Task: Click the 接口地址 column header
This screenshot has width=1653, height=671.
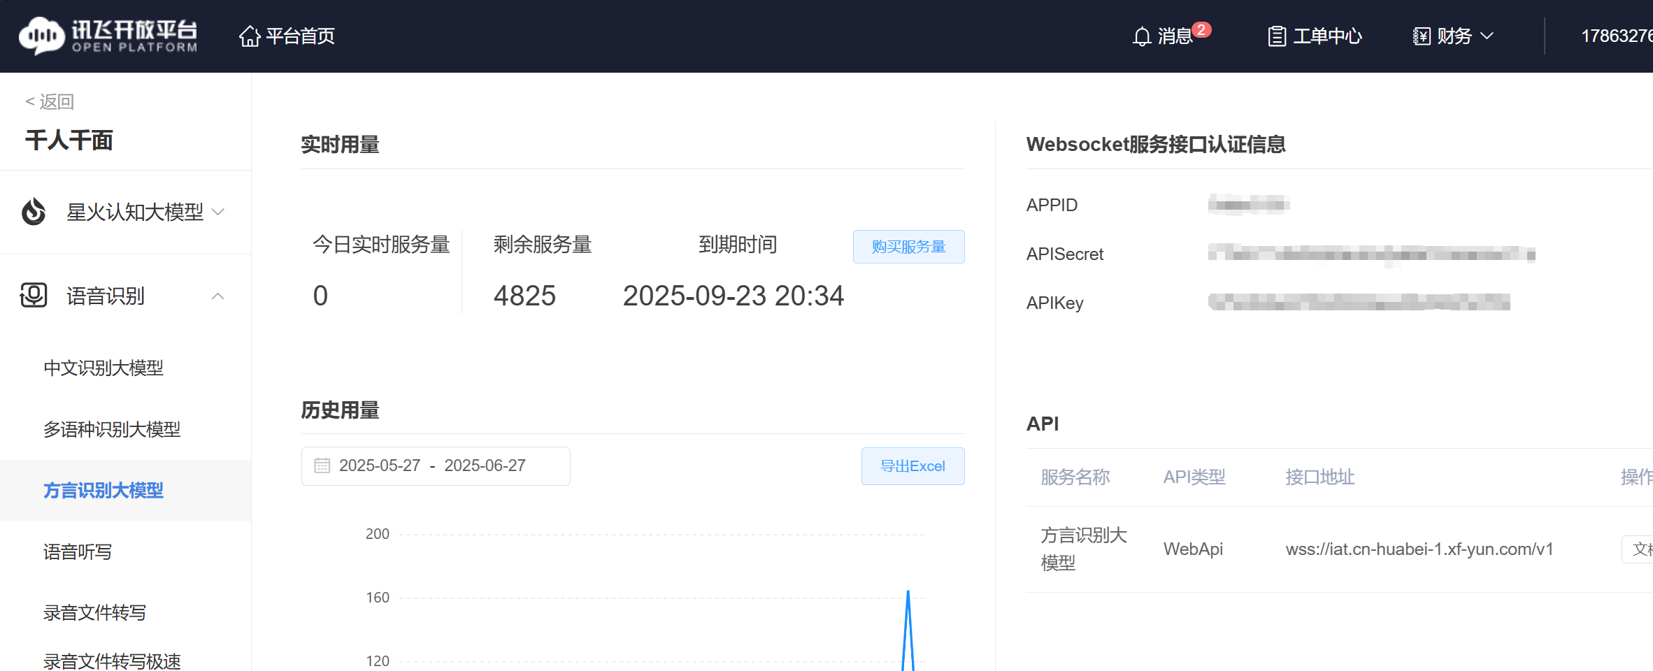Action: coord(1320,477)
